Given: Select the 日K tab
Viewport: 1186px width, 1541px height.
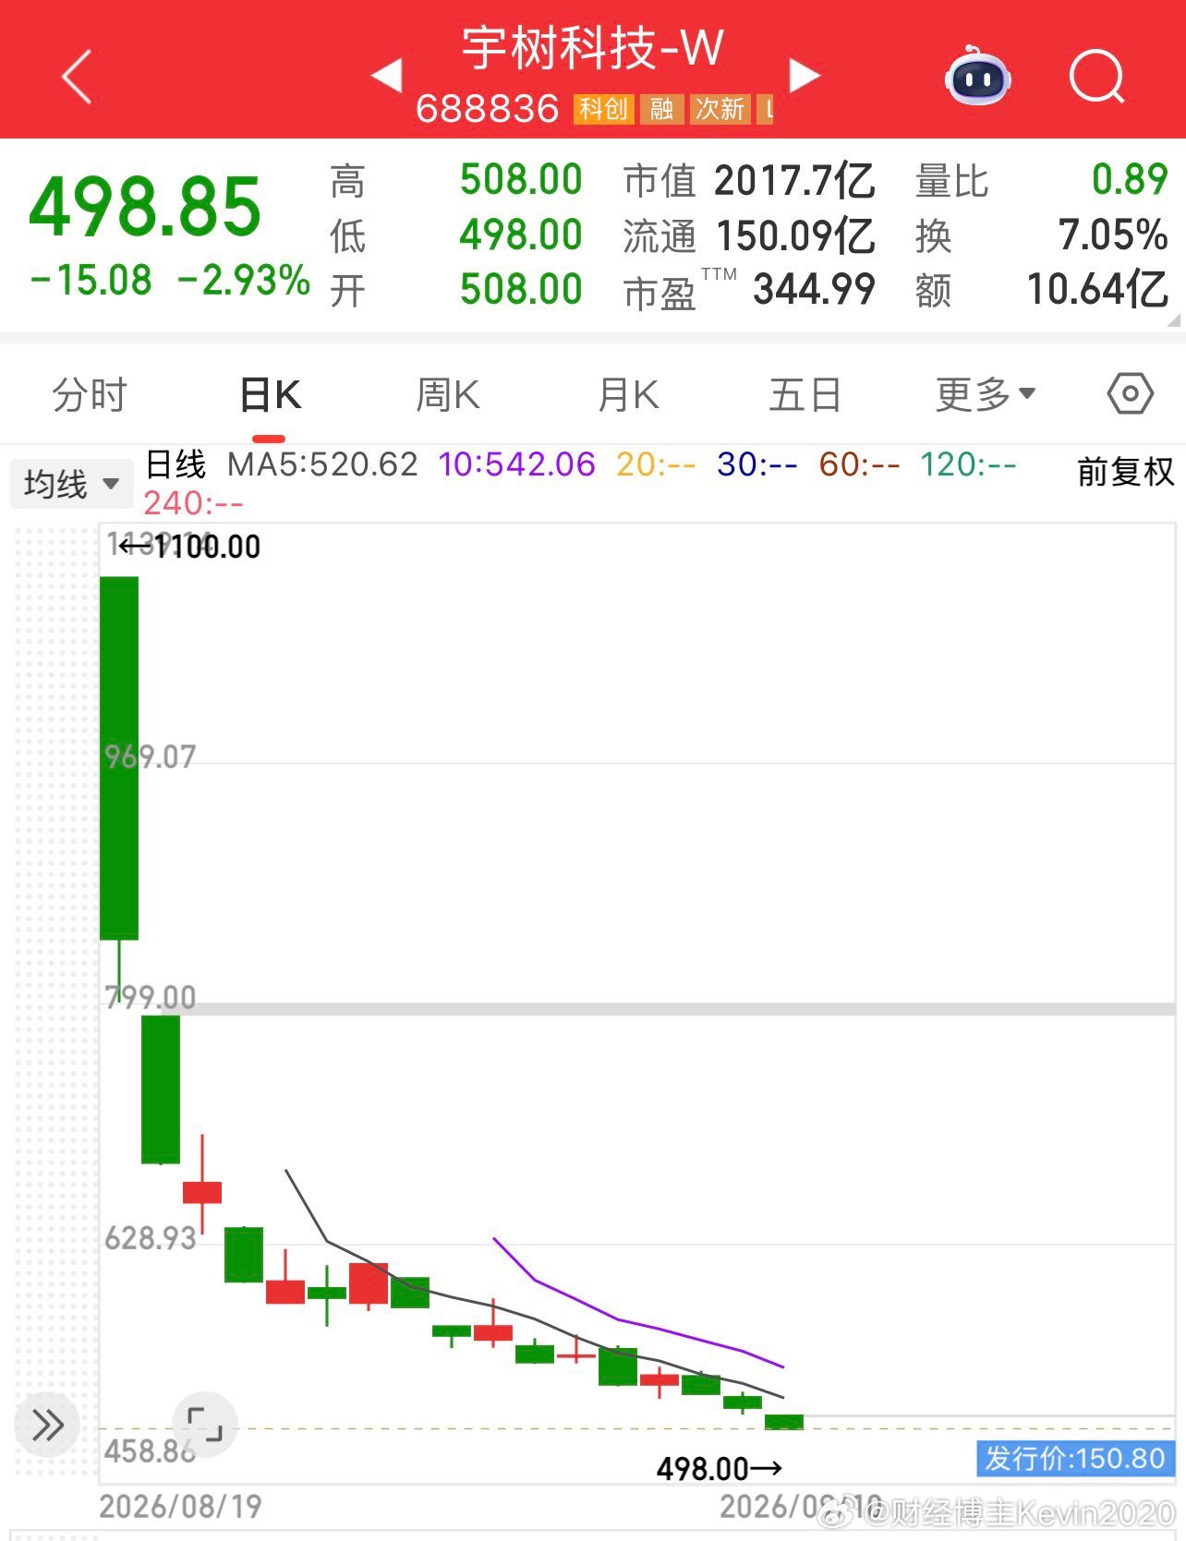Looking at the screenshot, I should tap(269, 395).
